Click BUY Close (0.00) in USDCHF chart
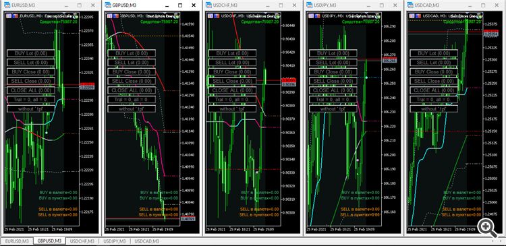Image resolution: width=506 pixels, height=246 pixels. 232,71
